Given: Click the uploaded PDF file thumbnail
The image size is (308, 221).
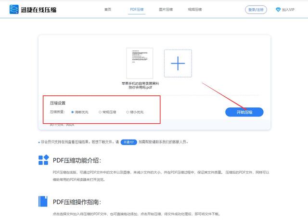Looking at the screenshot, I should pos(140,63).
